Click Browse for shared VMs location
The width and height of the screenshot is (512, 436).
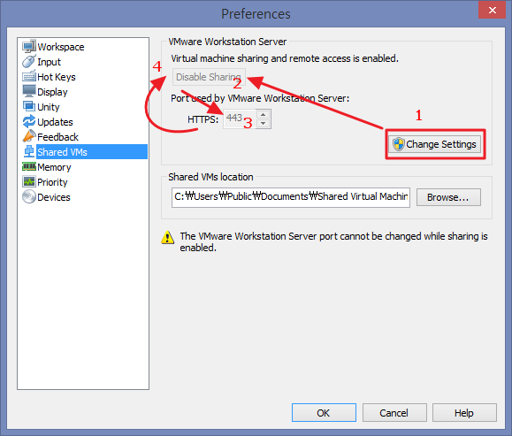click(x=448, y=197)
